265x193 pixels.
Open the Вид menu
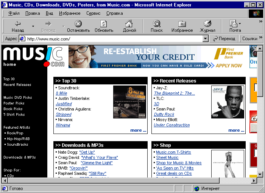49,13
